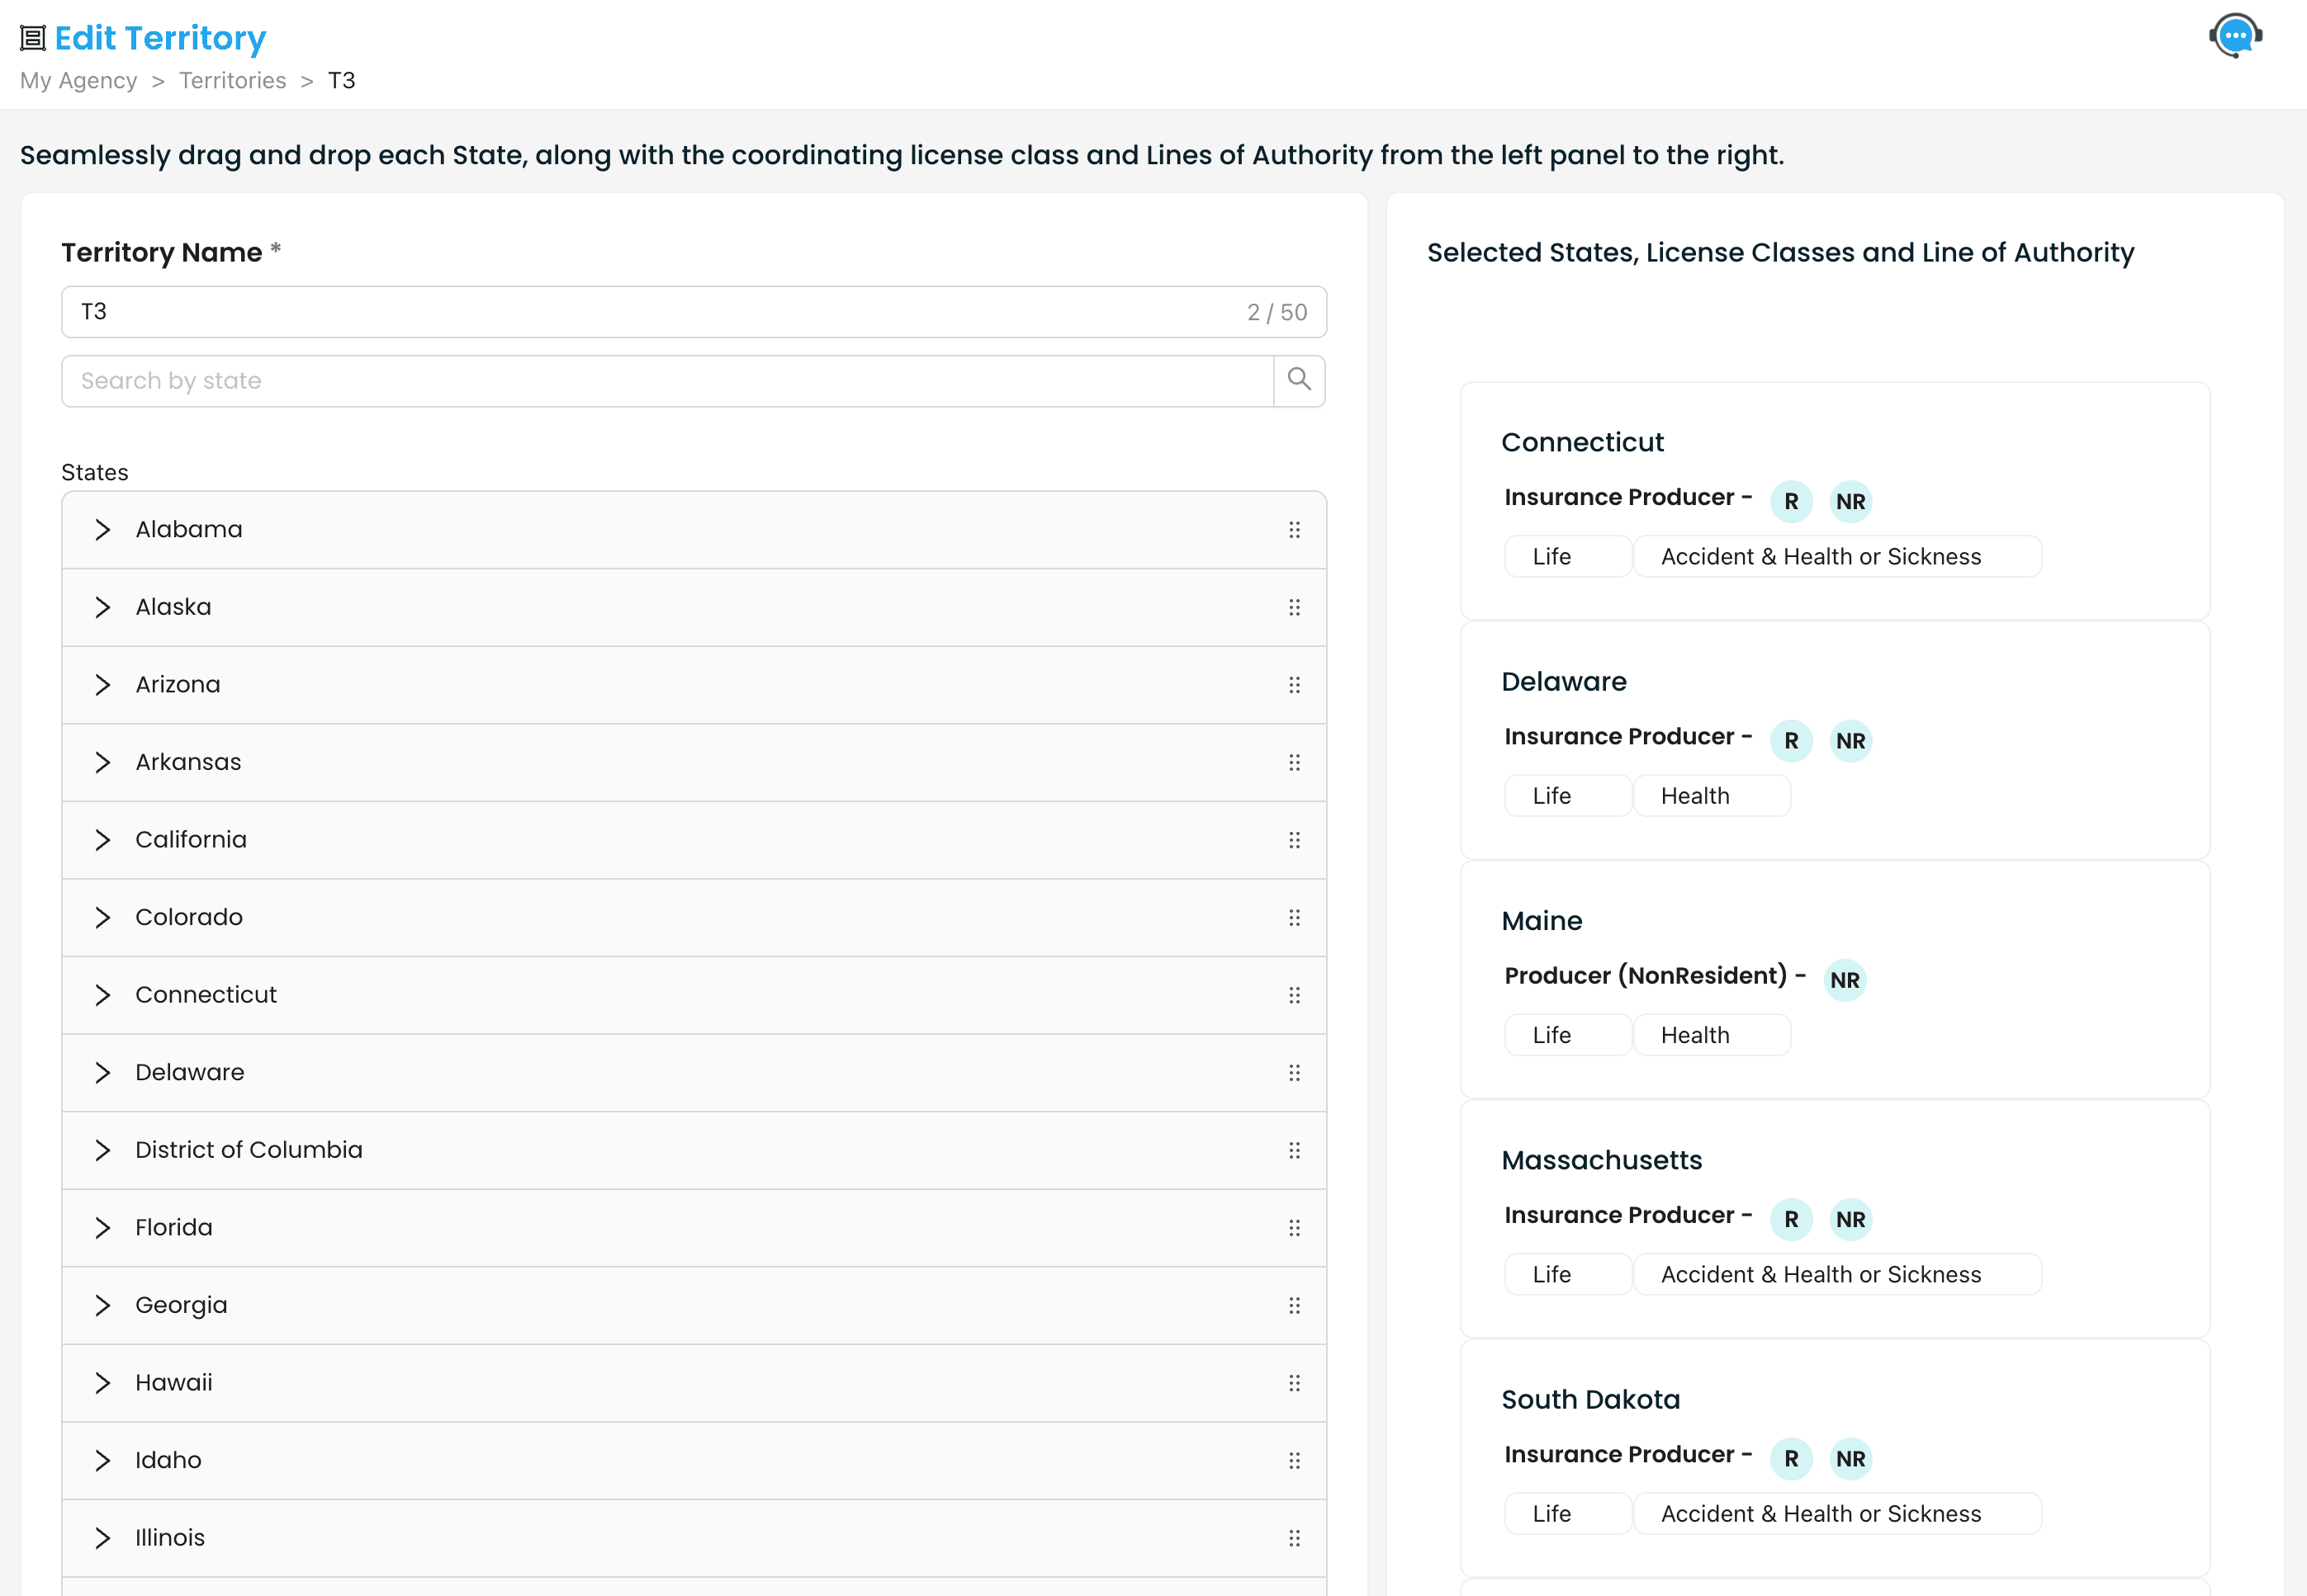Open the support chat headset icon
The image size is (2307, 1596).
pos(2235,36)
